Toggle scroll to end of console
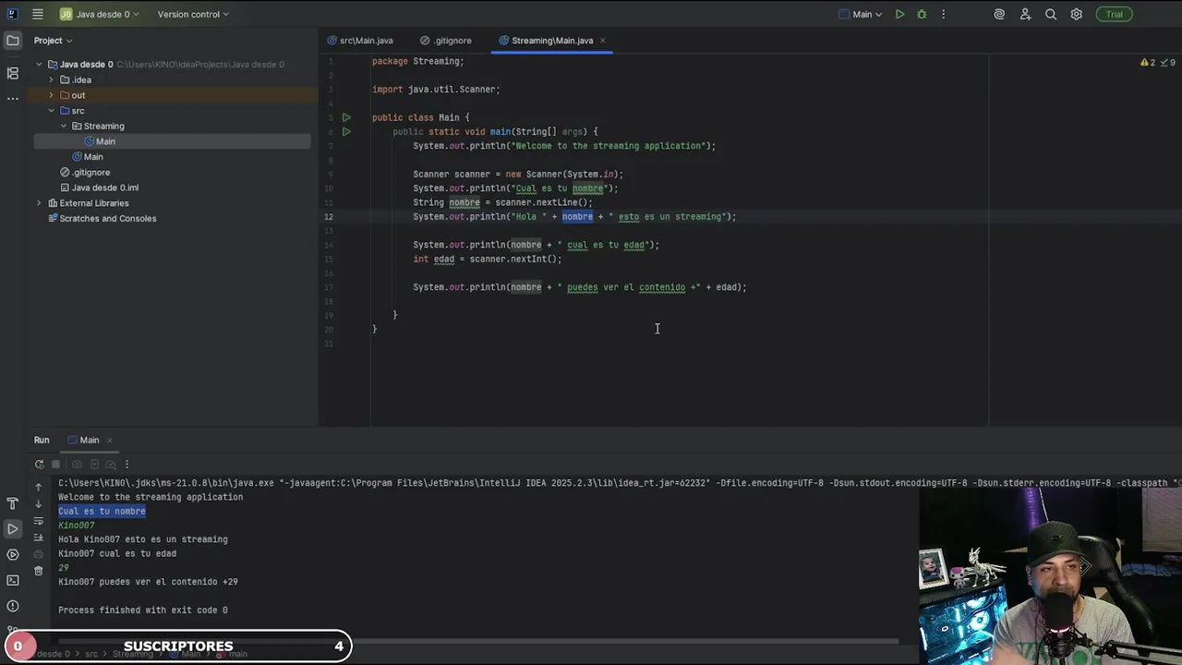1182x665 pixels. click(38, 538)
